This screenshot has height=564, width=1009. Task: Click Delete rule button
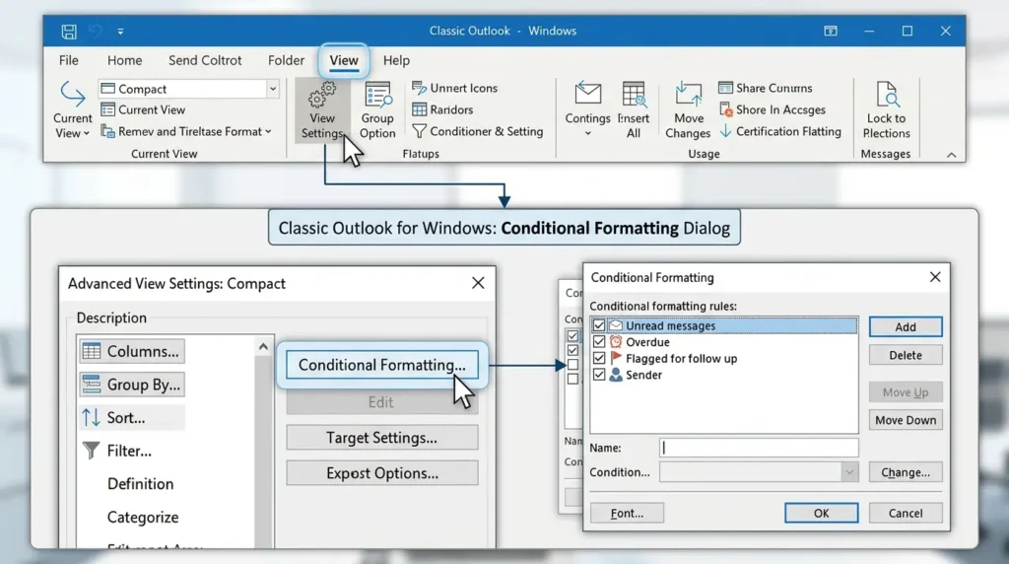[x=906, y=355]
